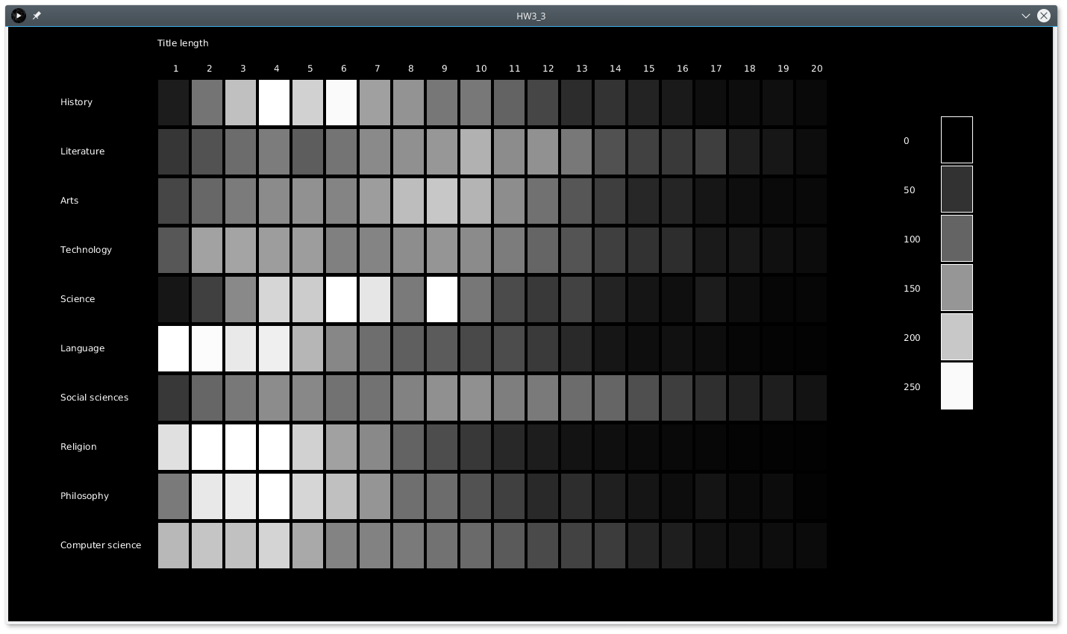Click the white legend swatch labeled 250
Screen dimensions: 1067x634
click(x=957, y=386)
